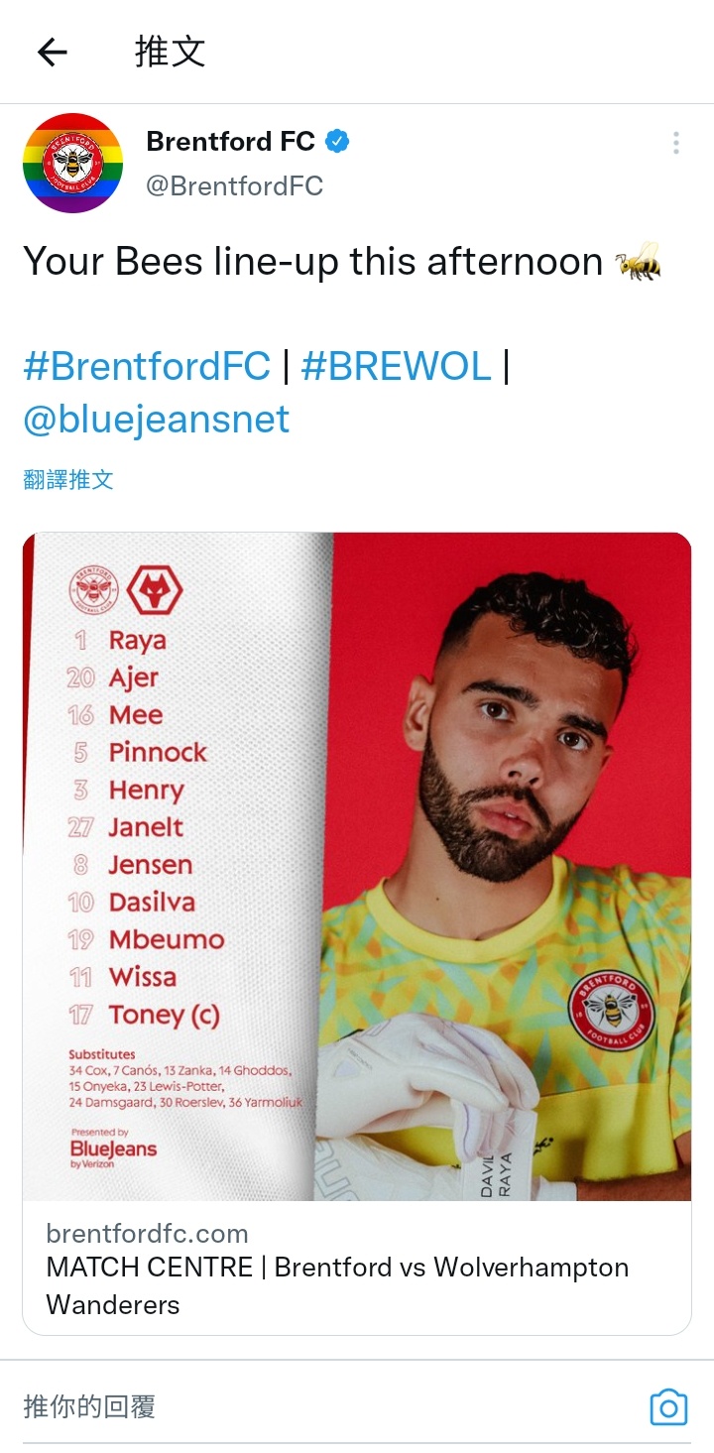Tap Brentford crest on line-up graphic
The height and width of the screenshot is (1453, 714).
pos(94,589)
